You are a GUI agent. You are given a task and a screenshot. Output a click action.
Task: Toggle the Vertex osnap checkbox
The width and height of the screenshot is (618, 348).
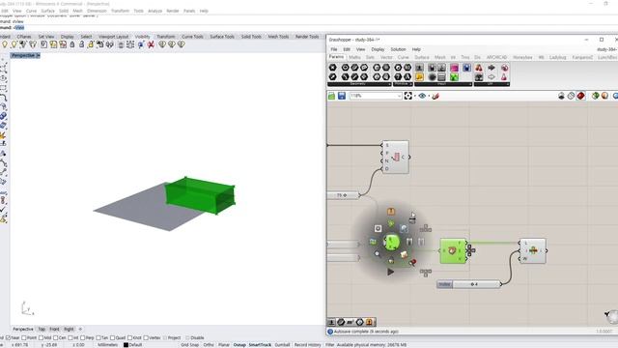pos(146,338)
